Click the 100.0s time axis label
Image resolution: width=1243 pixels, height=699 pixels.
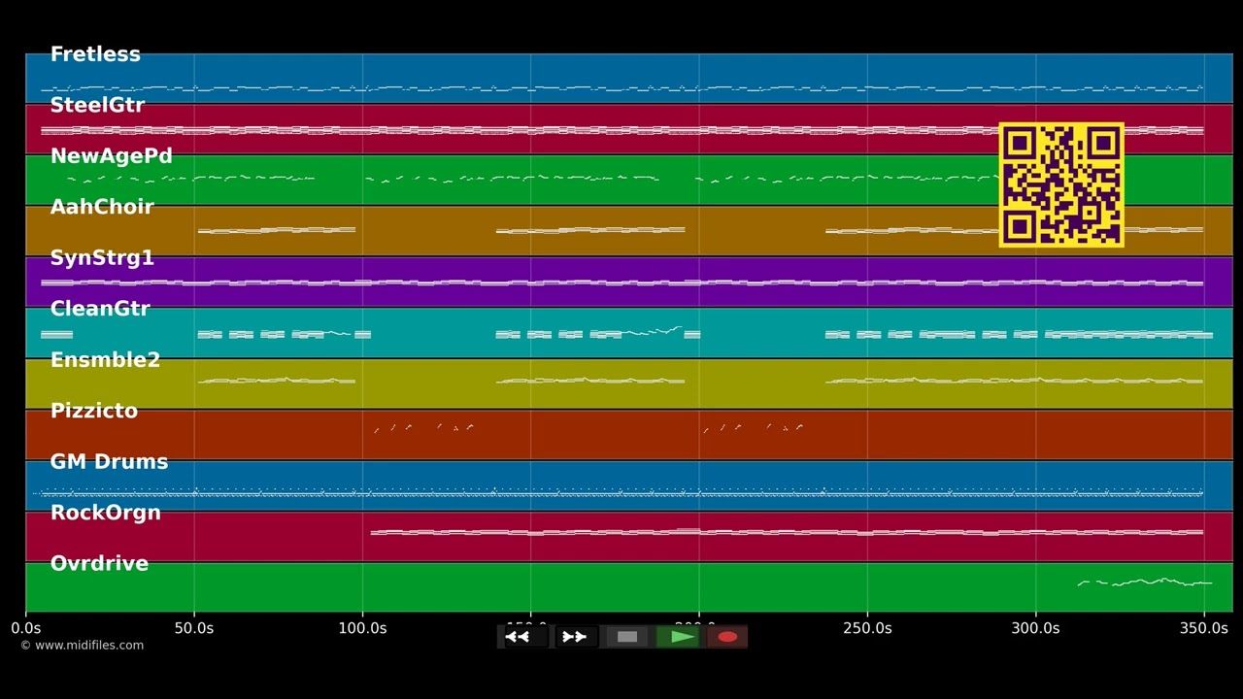[x=362, y=628]
